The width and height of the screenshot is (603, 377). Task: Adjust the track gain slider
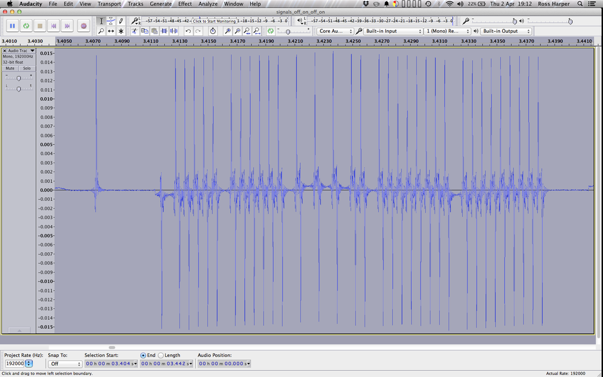pos(18,78)
